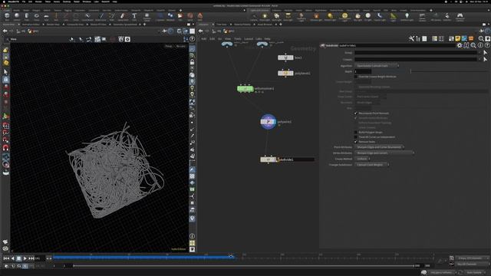Select the Sphere shelf tool
Image resolution: width=491 pixels, height=276 pixels.
click(17, 17)
